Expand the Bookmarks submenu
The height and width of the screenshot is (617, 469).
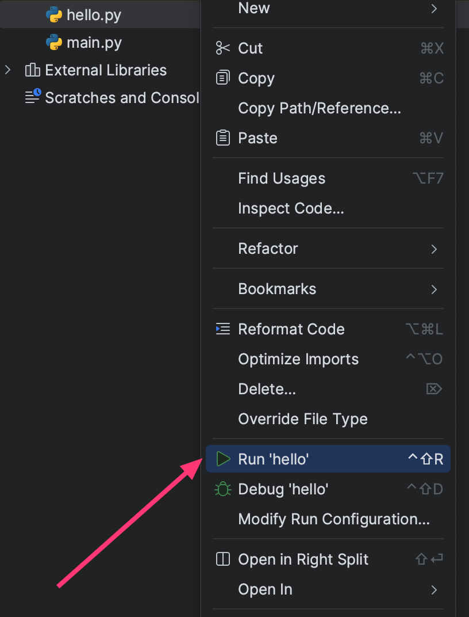[434, 289]
